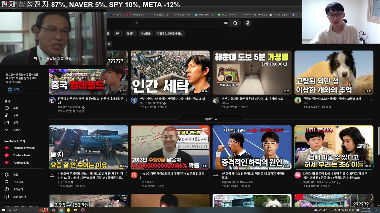Open the 담배 피울 수 있다고 thumbnail

tap(334, 147)
